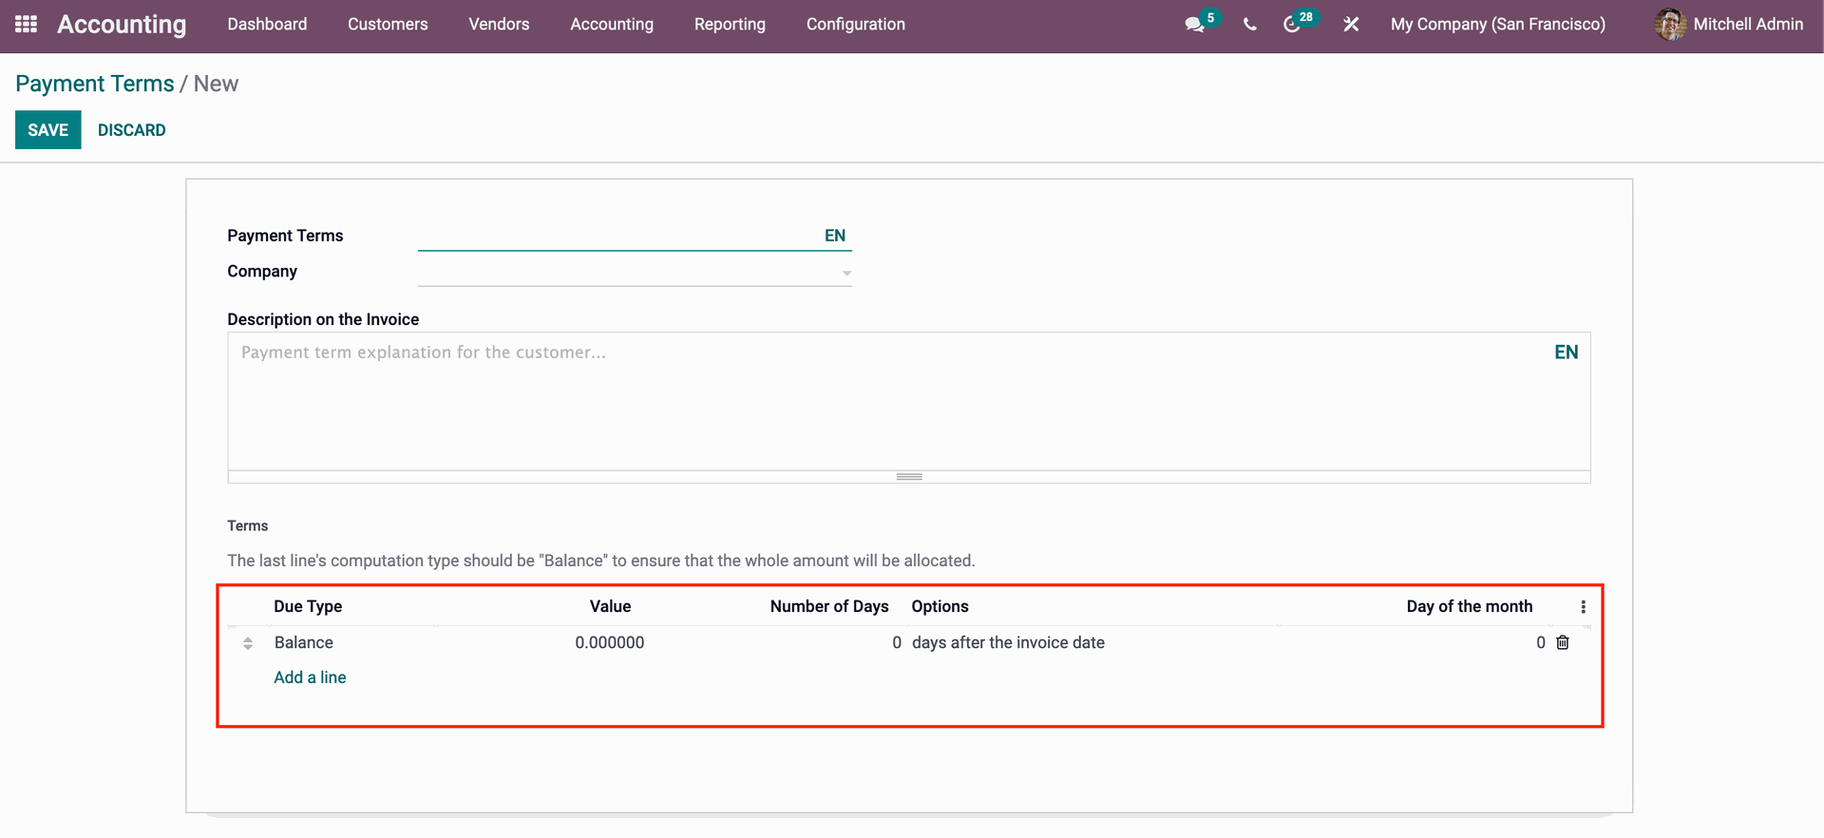Image resolution: width=1824 pixels, height=838 pixels.
Task: Click the debug tools cross icon
Action: coord(1351,25)
